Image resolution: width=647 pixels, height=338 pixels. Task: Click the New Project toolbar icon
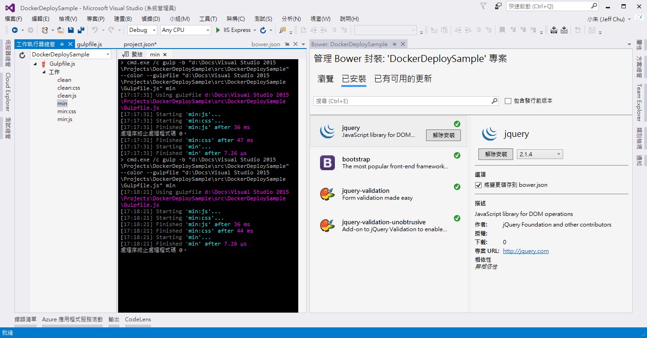click(45, 30)
